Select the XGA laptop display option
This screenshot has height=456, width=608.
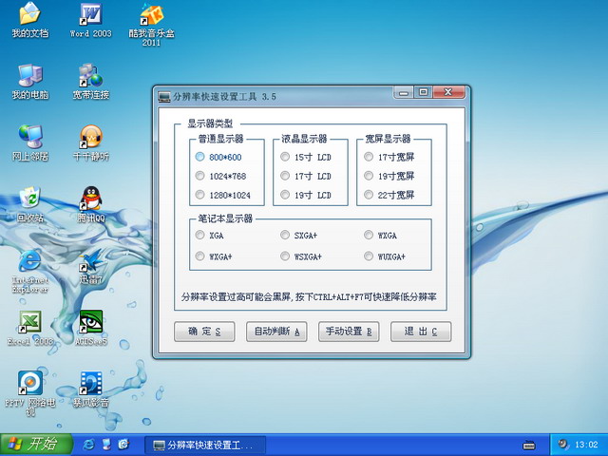coord(210,235)
